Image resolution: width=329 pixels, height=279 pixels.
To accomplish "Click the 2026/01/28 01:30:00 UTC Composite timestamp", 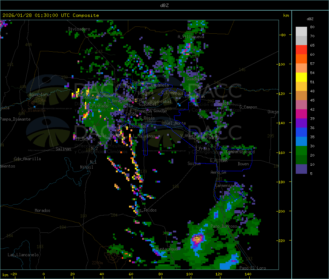I will click(50, 15).
